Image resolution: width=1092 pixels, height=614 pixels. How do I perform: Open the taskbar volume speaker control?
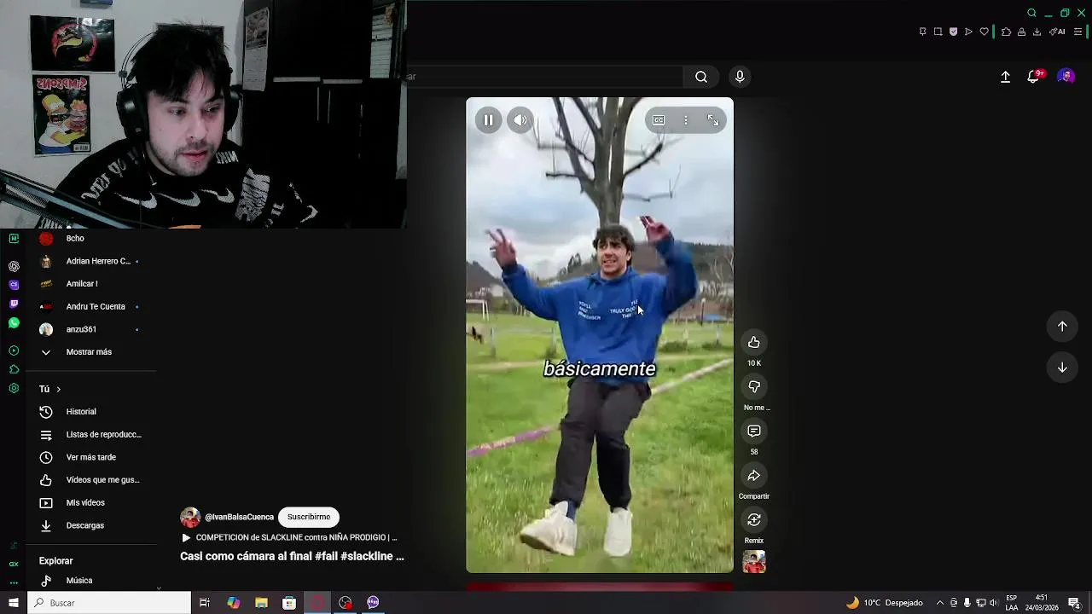[x=993, y=603]
